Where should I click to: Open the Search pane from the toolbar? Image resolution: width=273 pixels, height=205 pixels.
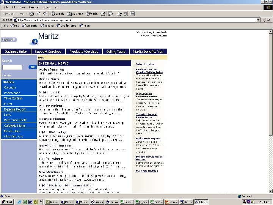57,14
